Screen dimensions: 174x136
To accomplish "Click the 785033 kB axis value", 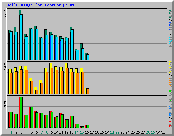I will click(x=5, y=102).
